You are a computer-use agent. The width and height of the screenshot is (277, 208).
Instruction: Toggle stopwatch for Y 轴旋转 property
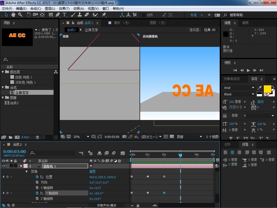[x=37, y=193]
